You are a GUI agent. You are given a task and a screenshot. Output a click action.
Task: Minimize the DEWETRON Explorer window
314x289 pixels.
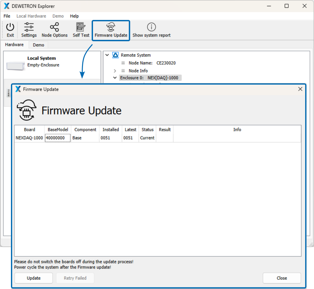[x=269, y=6]
